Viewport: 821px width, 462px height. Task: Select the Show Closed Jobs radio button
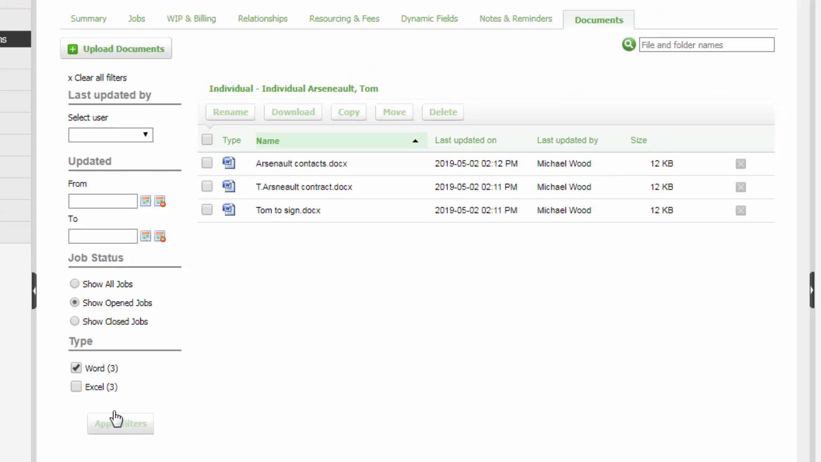click(x=74, y=321)
